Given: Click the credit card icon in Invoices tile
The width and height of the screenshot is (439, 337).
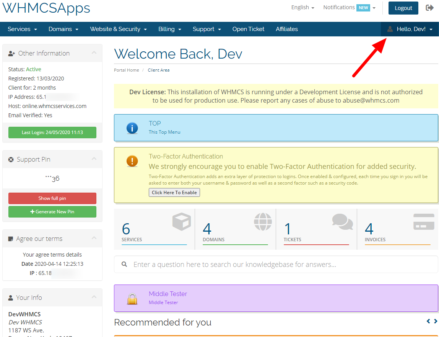Looking at the screenshot, I should pyautogui.click(x=424, y=222).
